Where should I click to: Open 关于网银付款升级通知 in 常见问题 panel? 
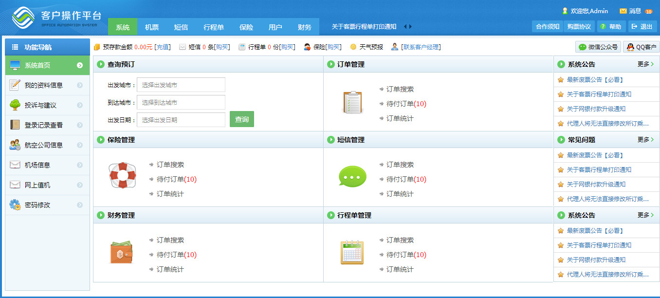pyautogui.click(x=596, y=185)
